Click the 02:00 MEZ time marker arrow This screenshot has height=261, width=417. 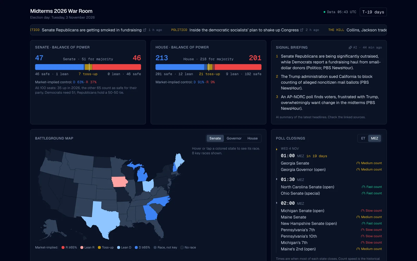tap(277, 203)
